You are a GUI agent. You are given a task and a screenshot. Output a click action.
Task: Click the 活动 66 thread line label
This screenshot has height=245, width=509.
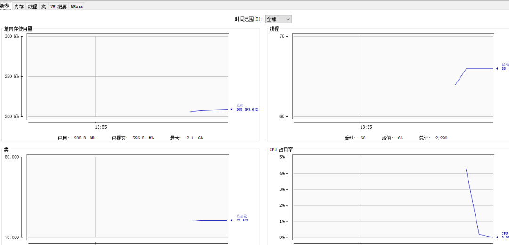pyautogui.click(x=505, y=66)
